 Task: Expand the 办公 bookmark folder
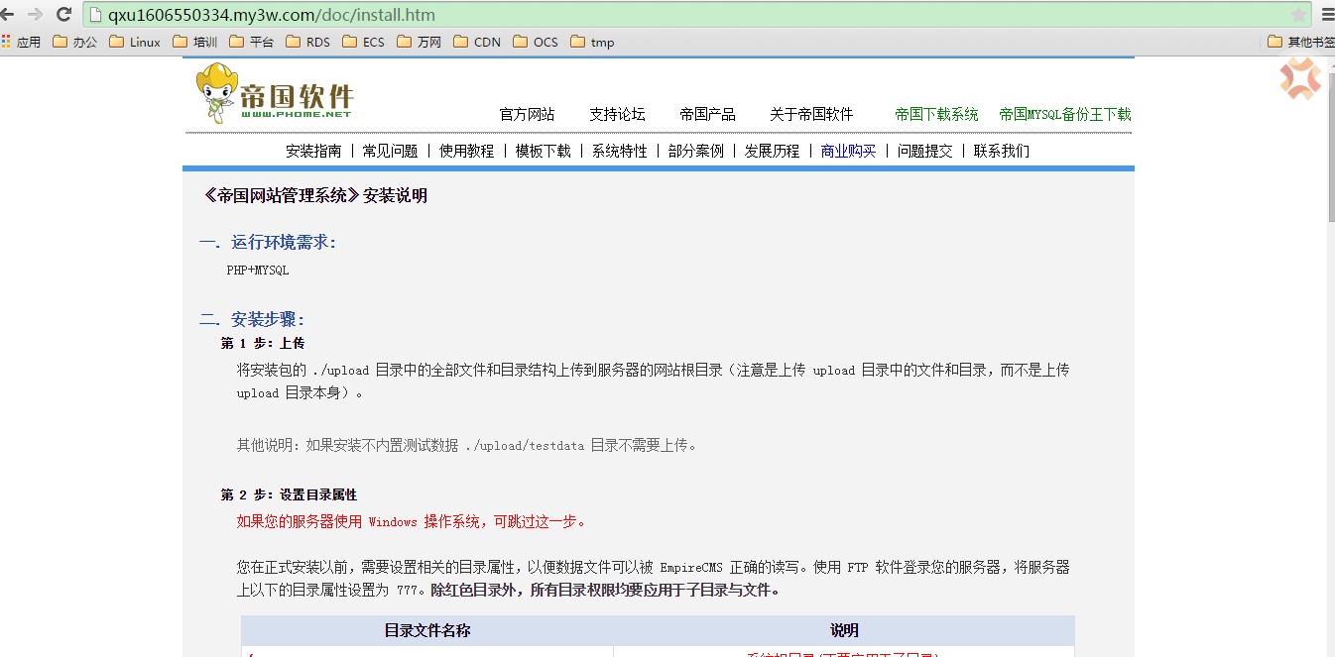tap(75, 42)
